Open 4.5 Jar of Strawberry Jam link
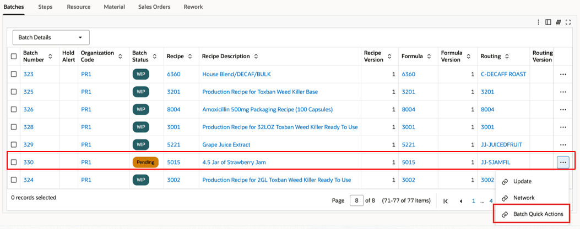580x229 pixels. [x=234, y=162]
